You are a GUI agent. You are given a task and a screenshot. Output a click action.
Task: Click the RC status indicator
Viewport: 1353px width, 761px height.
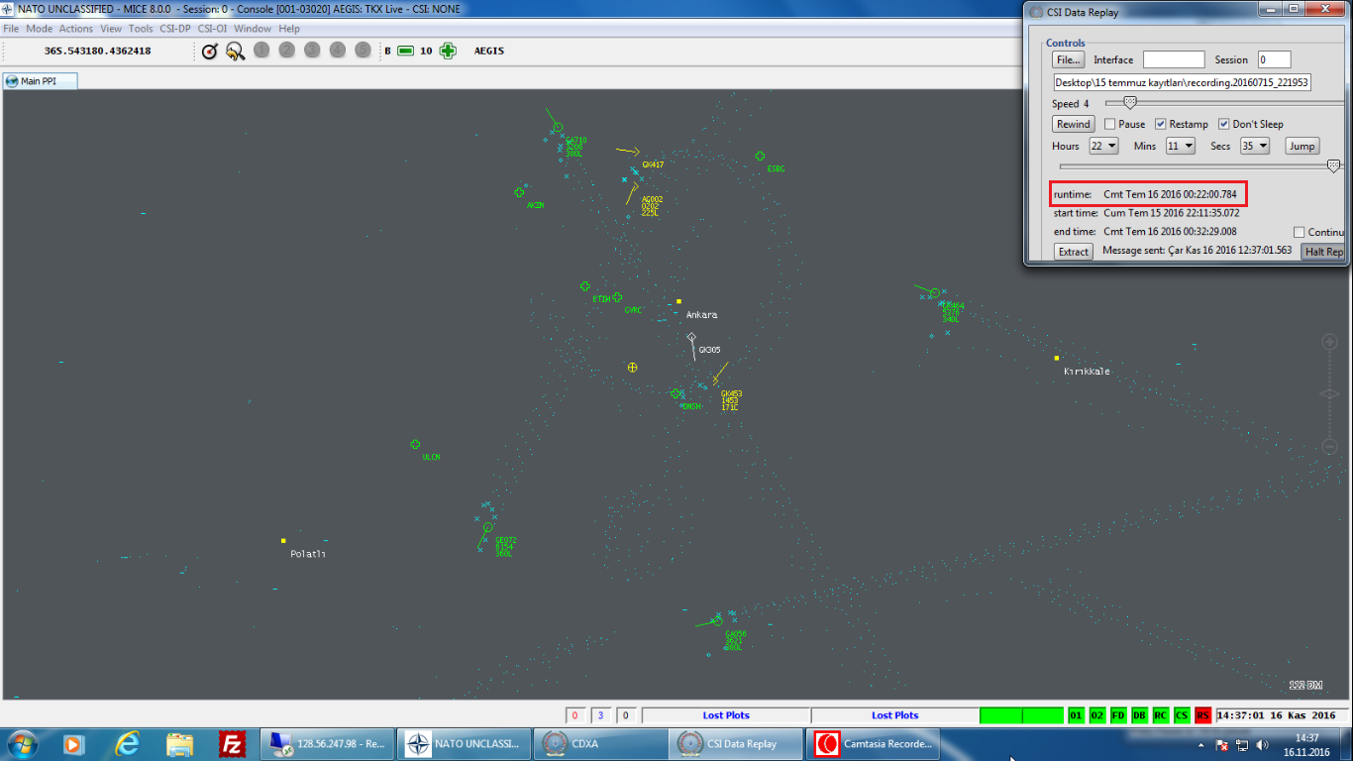pos(1160,715)
